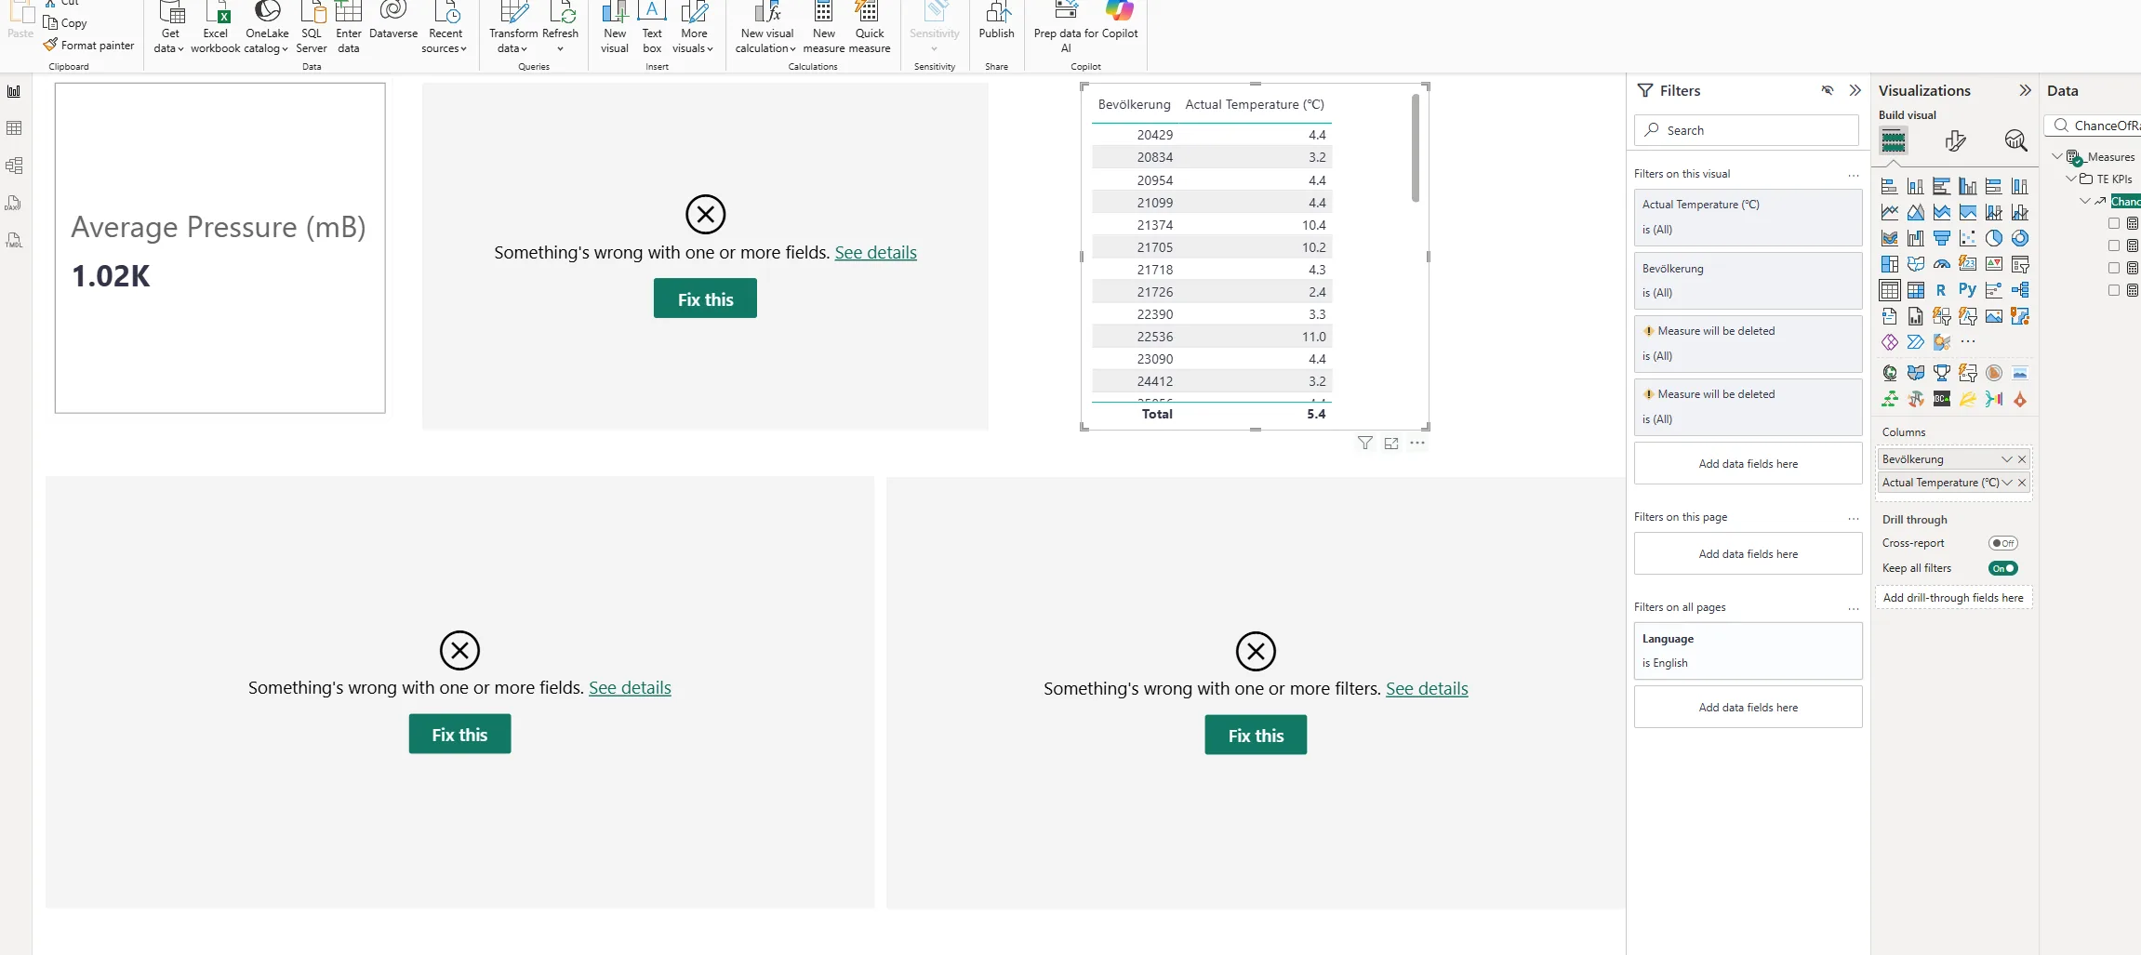Viewport: 2141px width, 955px height.
Task: Open the Actual Temperature column field chevron
Action: (2006, 483)
